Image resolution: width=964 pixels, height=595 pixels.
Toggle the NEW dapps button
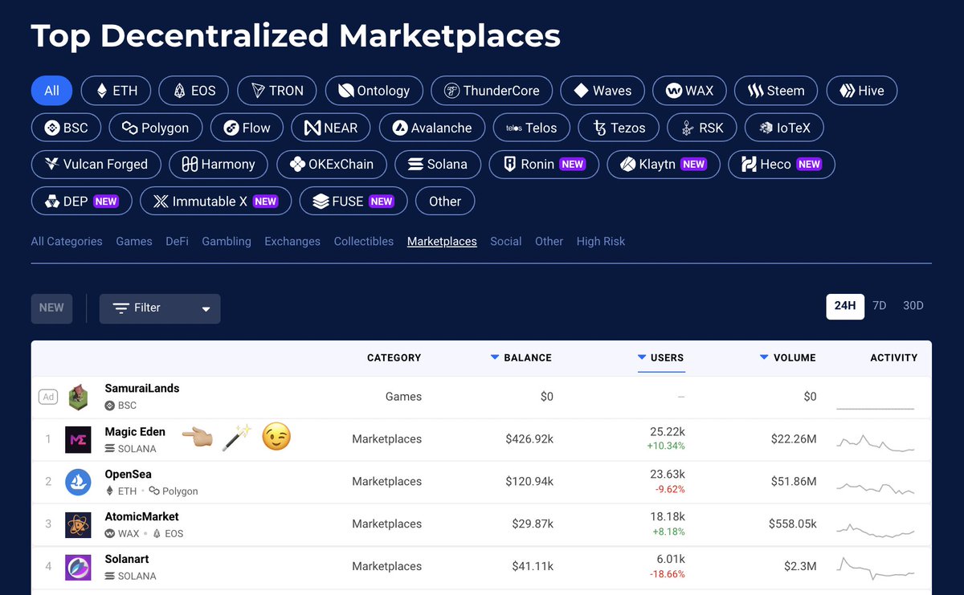click(x=51, y=308)
